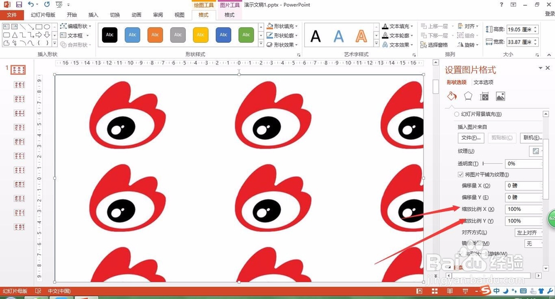
Task: Select the rectangle shape
Action: 39,27
